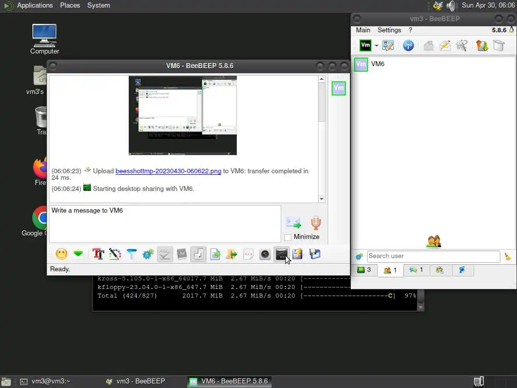This screenshot has width=517, height=388.
Task: Switch to the blue stamp icon tab
Action: pyautogui.click(x=462, y=270)
